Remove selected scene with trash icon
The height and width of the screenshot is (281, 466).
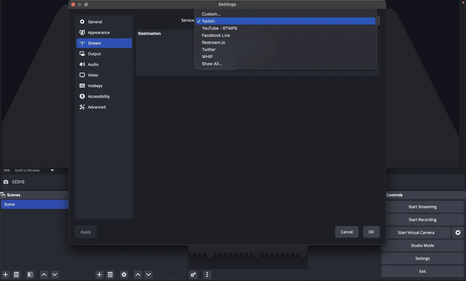tap(16, 274)
